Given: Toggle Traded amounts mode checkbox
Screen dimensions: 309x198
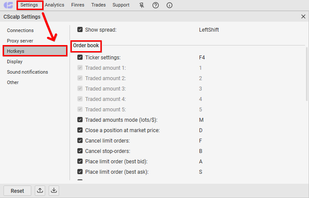Looking at the screenshot, I should coord(80,120).
